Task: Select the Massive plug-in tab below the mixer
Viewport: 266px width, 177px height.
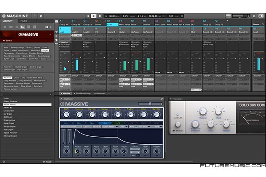Action: click(x=66, y=93)
